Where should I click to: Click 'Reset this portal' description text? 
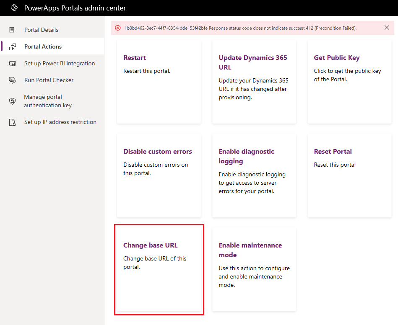[335, 165]
